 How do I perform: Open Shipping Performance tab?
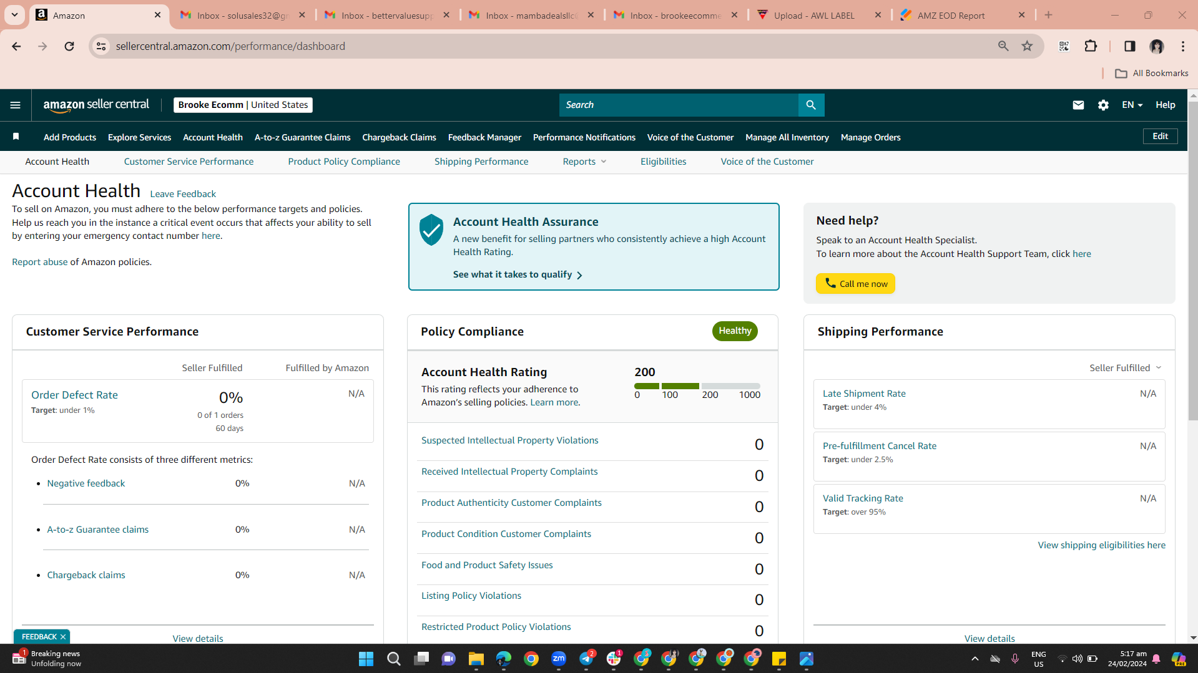[x=481, y=162]
